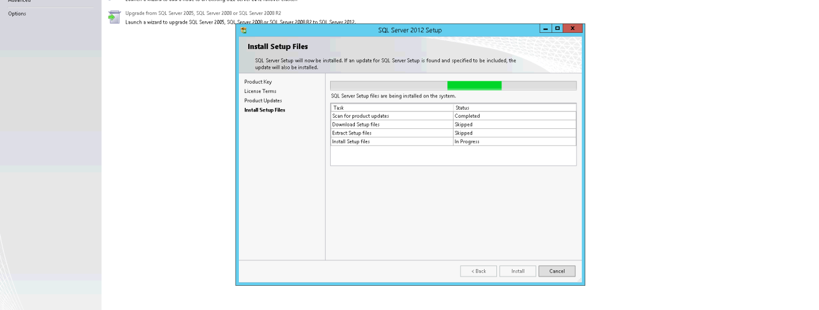819x310 pixels.
Task: Select Install Setup Files step in sidebar
Action: point(265,110)
